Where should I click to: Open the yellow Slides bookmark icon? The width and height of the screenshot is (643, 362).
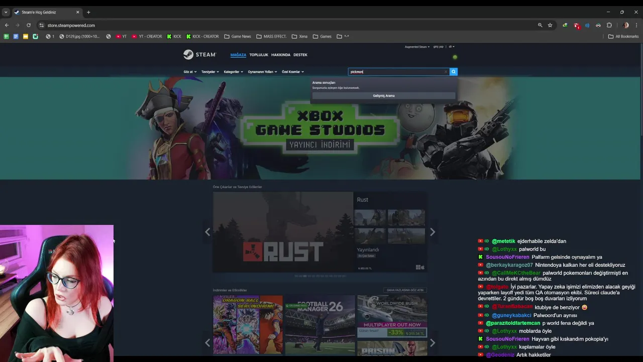pos(25,36)
